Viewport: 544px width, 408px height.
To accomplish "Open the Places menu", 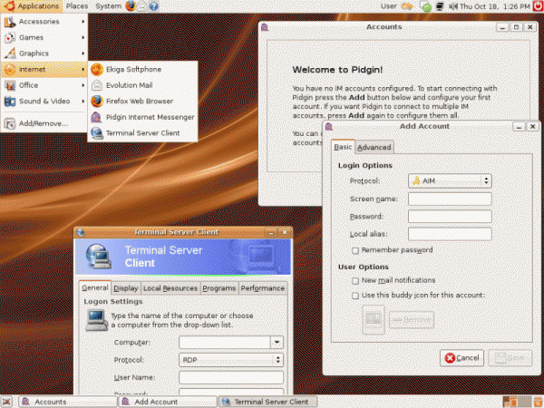I will pos(77,6).
